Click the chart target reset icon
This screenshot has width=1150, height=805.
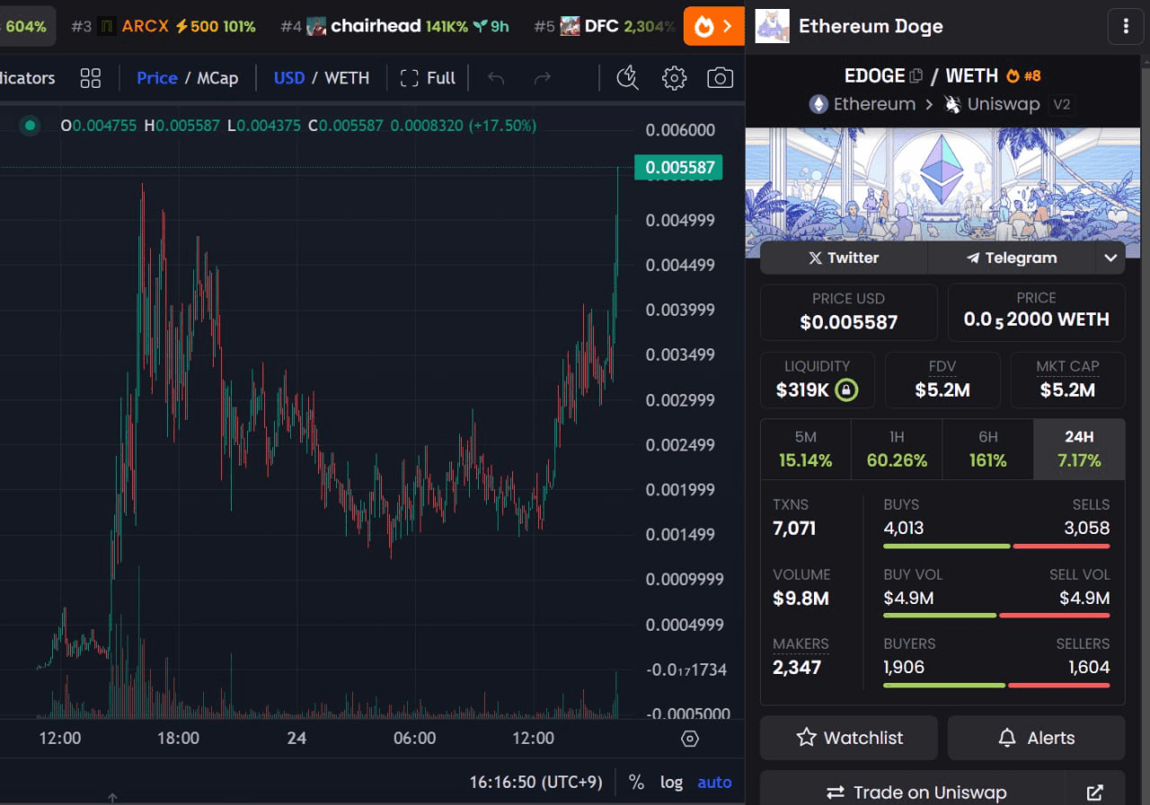point(690,739)
